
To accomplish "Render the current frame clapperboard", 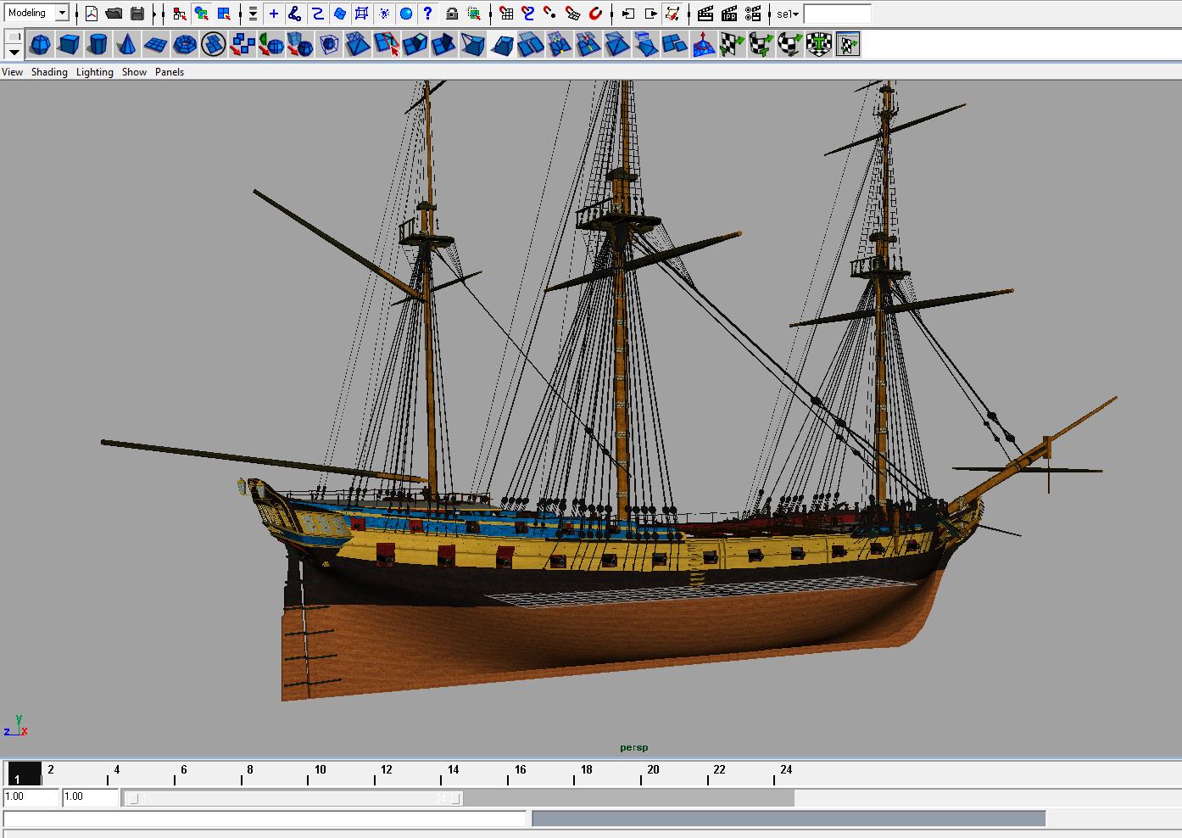I will click(705, 14).
